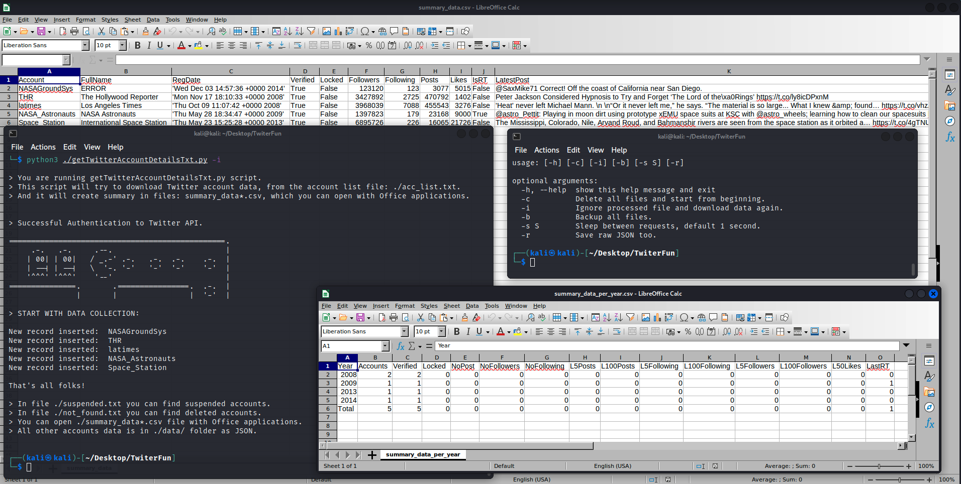Select summary_data_per_year sheet tab
Viewport: 961px width, 484px height.
coord(423,454)
